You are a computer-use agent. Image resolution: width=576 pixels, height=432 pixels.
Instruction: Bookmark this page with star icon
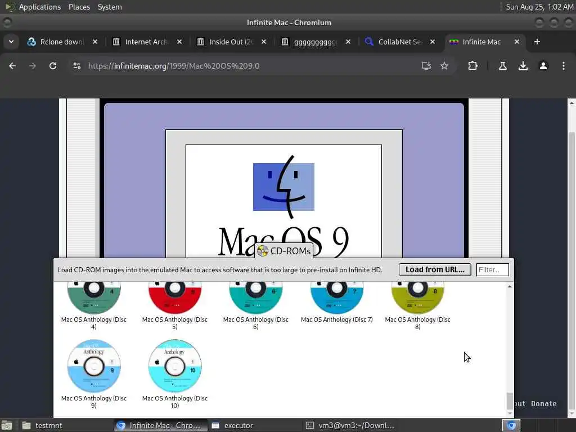444,66
